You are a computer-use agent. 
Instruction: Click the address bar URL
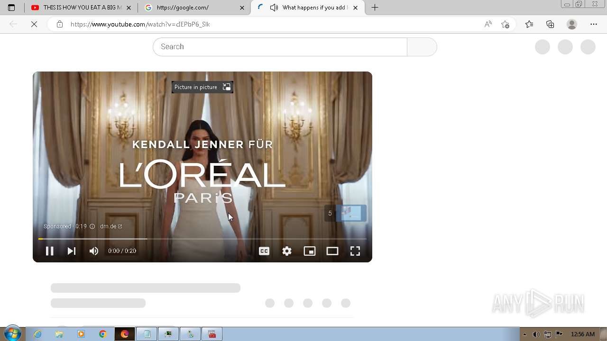pos(140,24)
